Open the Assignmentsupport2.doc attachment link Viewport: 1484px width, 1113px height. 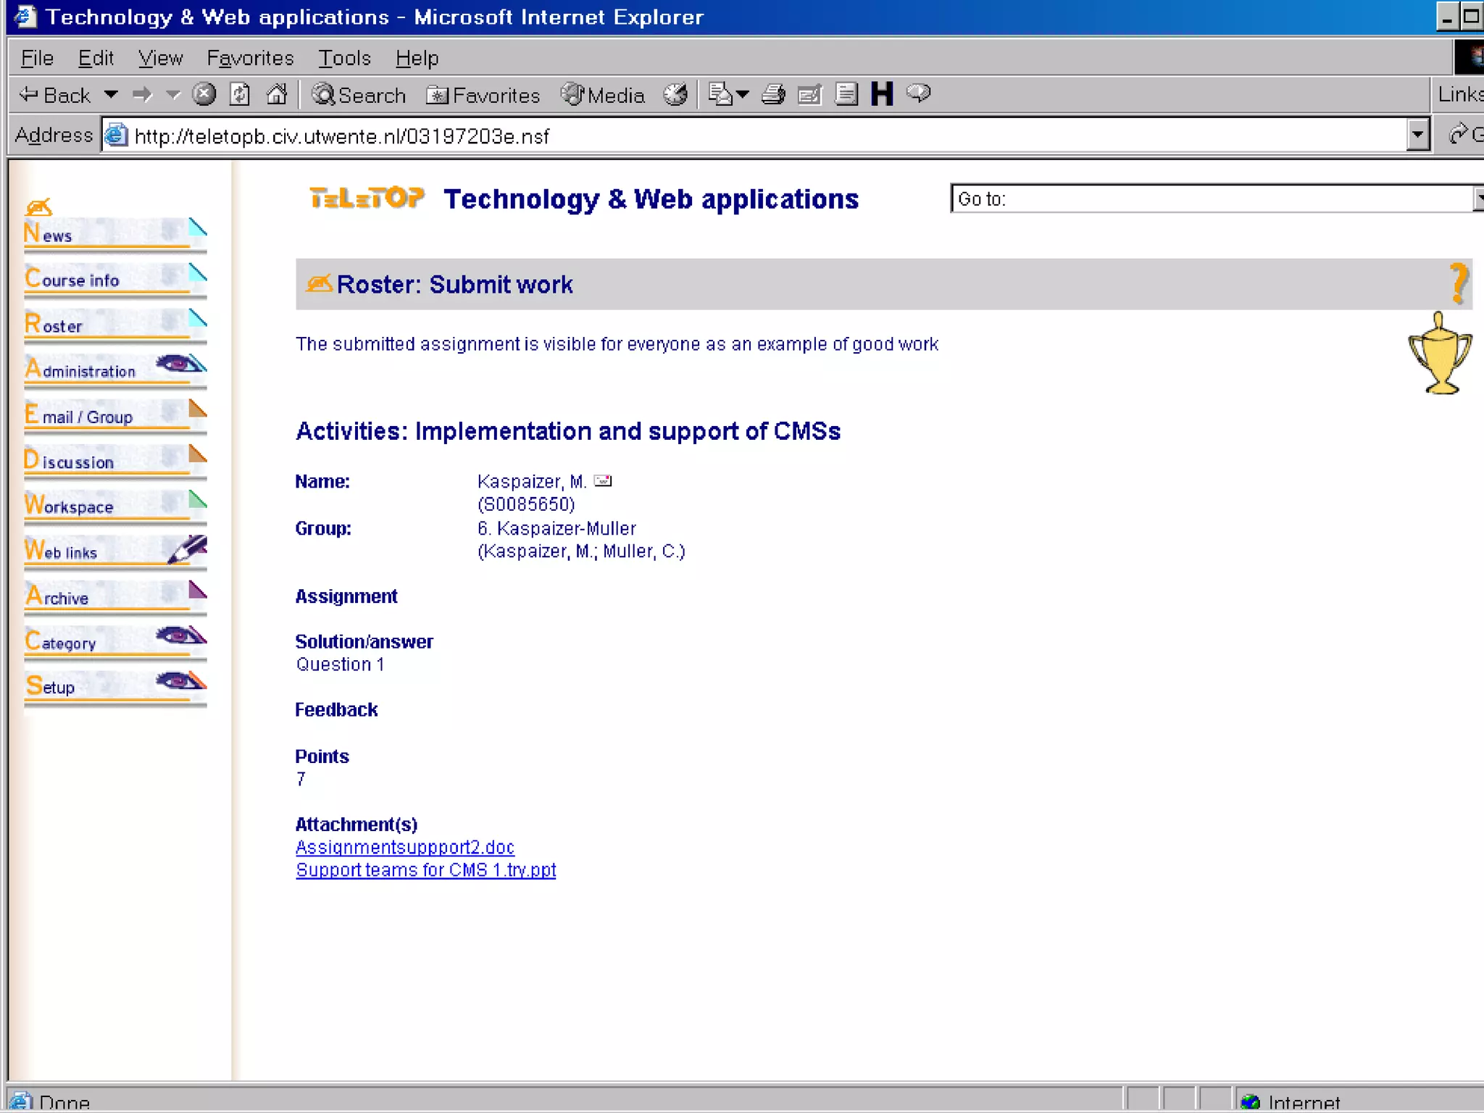point(404,847)
